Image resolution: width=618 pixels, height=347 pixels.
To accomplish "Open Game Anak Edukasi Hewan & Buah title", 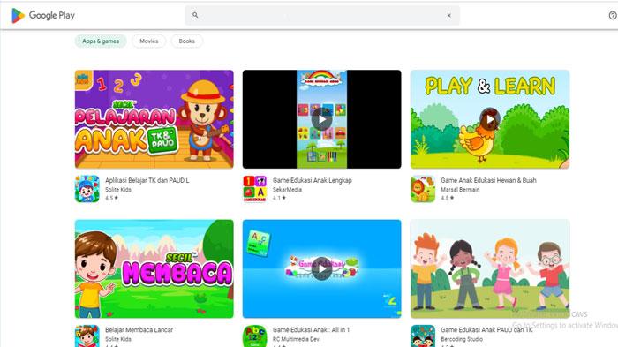I will coord(488,180).
